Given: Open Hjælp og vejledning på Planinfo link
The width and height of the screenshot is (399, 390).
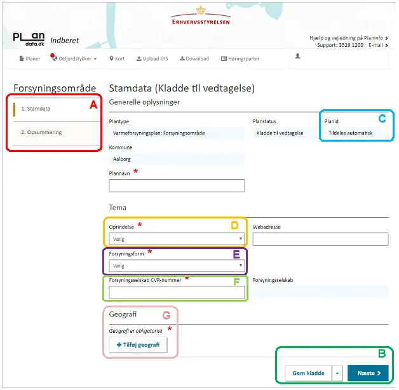Looking at the screenshot, I should [x=348, y=38].
